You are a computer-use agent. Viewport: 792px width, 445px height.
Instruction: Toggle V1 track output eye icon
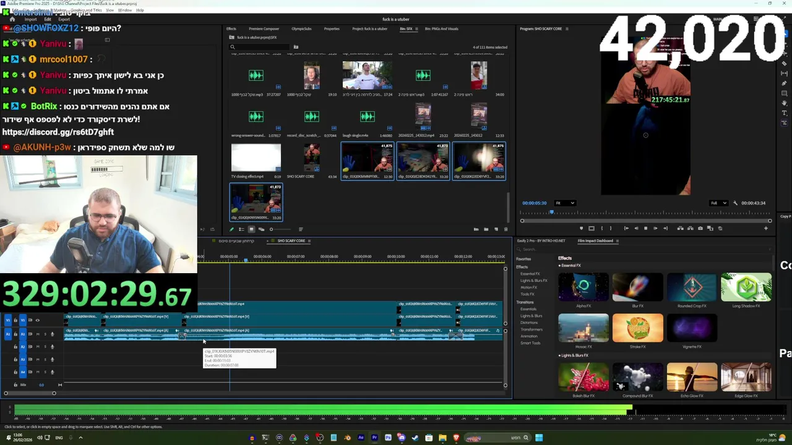point(37,320)
